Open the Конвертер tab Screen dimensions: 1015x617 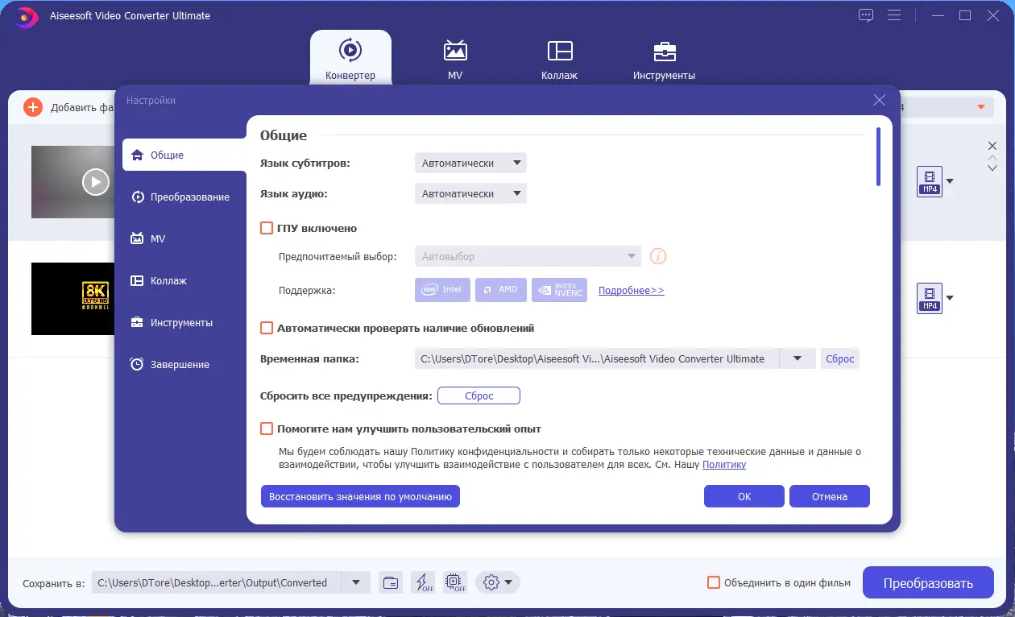click(x=350, y=57)
